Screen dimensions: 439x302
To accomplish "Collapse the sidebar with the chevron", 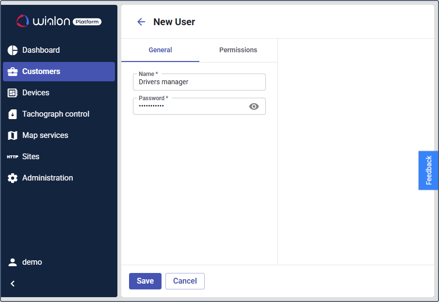I will pyautogui.click(x=13, y=284).
